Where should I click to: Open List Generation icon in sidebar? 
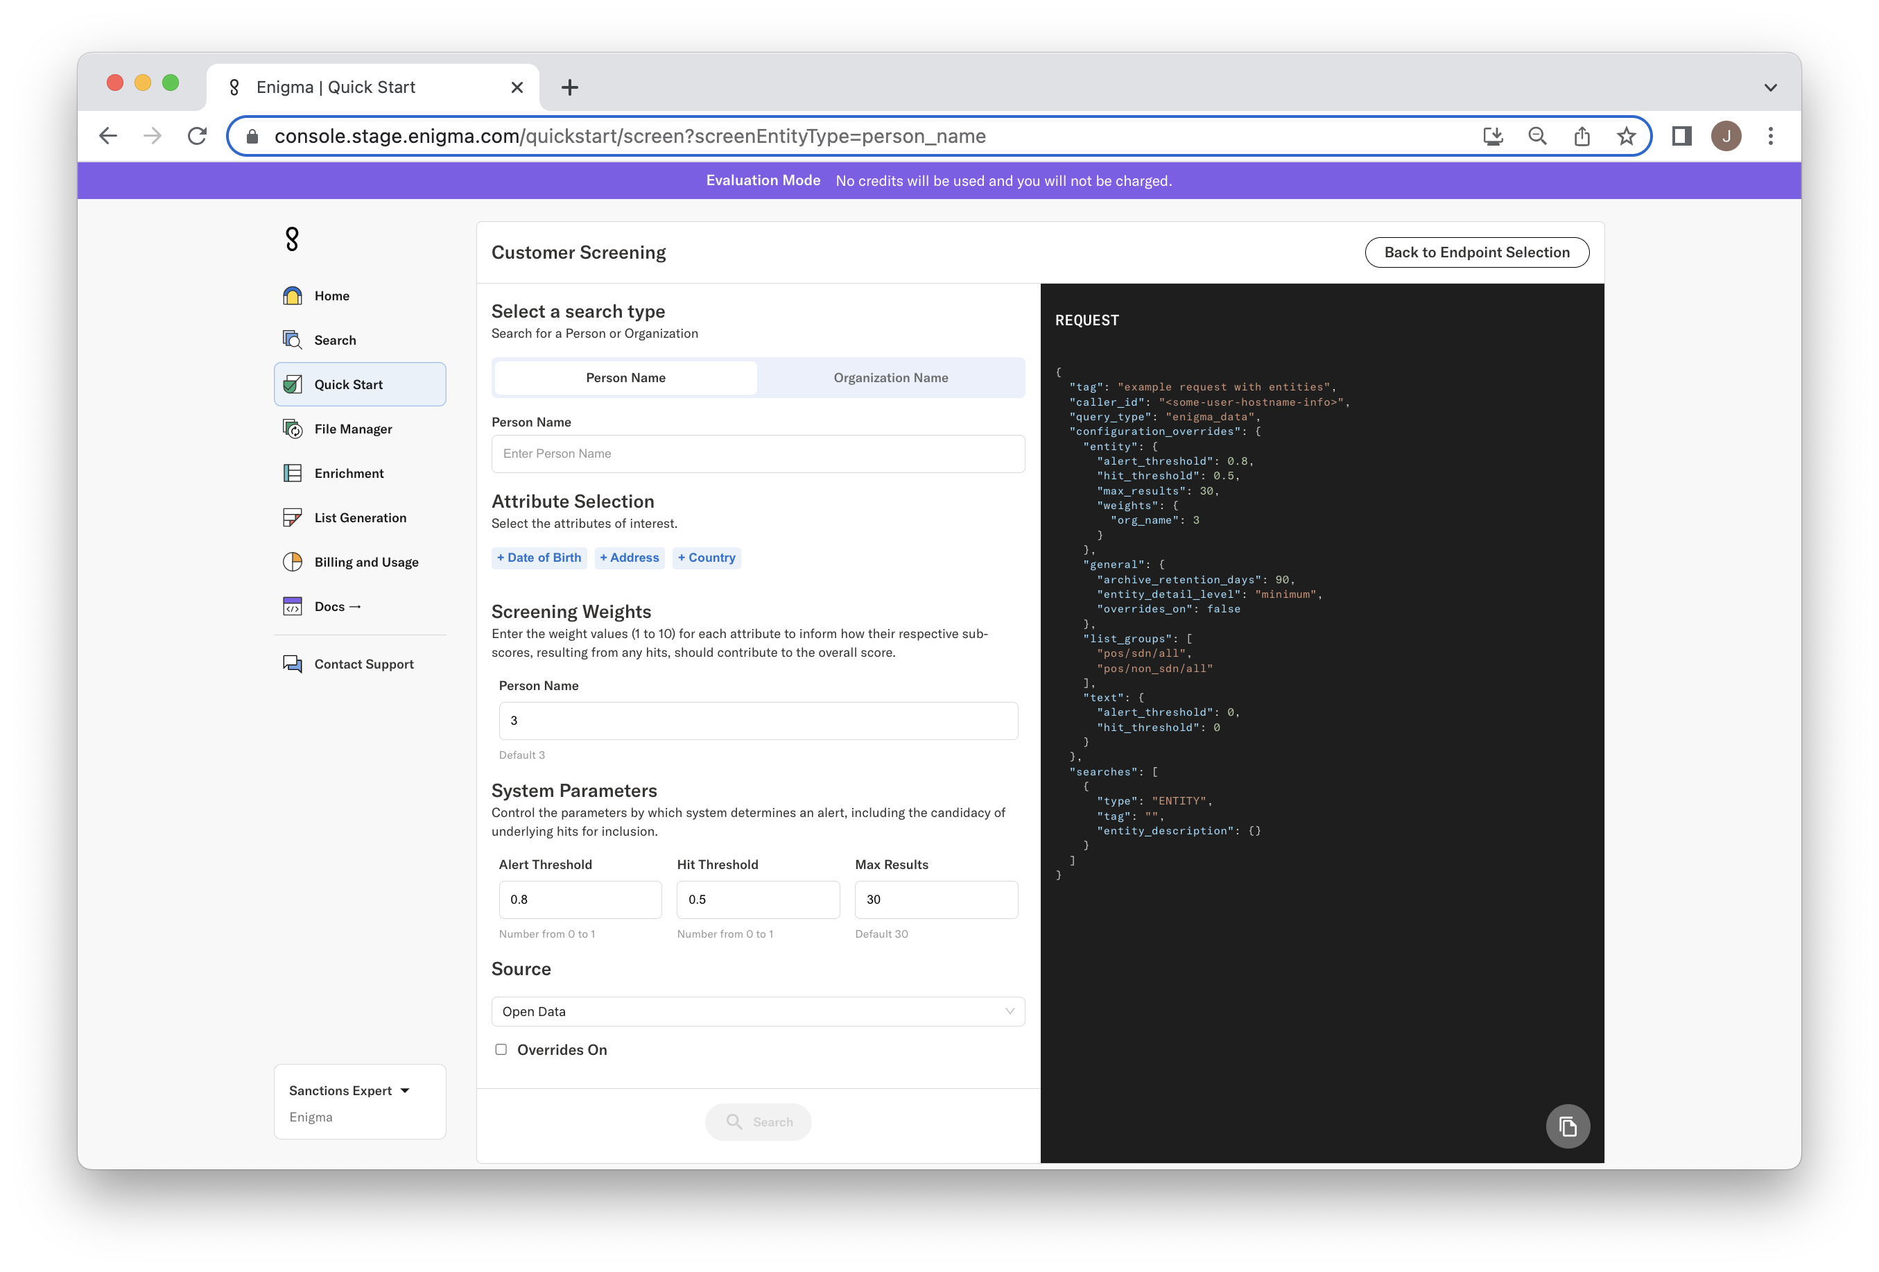pos(293,517)
